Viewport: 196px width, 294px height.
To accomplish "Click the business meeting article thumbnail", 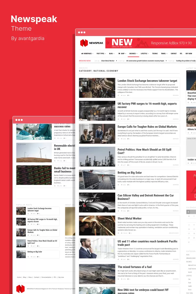I will (x=97, y=134).
